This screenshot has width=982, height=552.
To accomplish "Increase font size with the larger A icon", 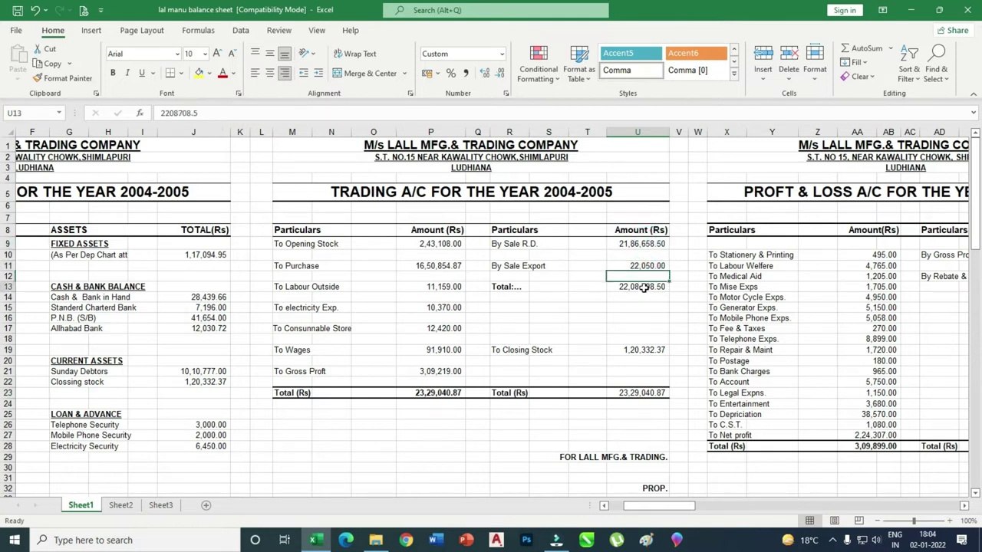I will pyautogui.click(x=217, y=54).
